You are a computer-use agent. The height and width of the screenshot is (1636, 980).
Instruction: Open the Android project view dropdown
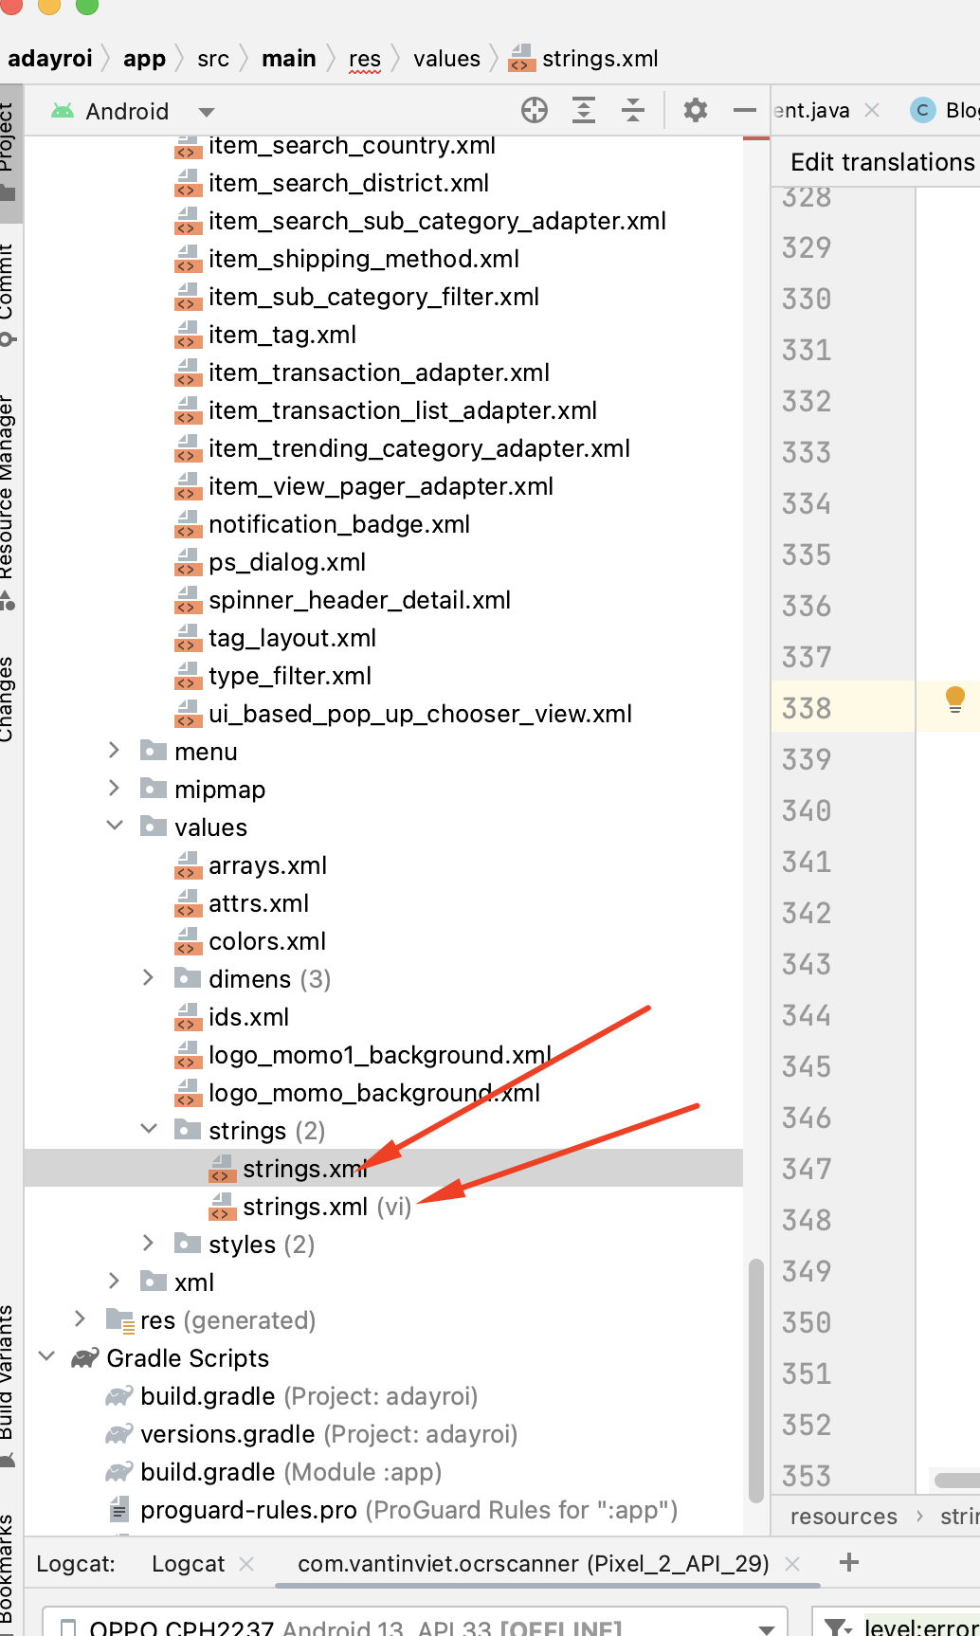coord(206,112)
